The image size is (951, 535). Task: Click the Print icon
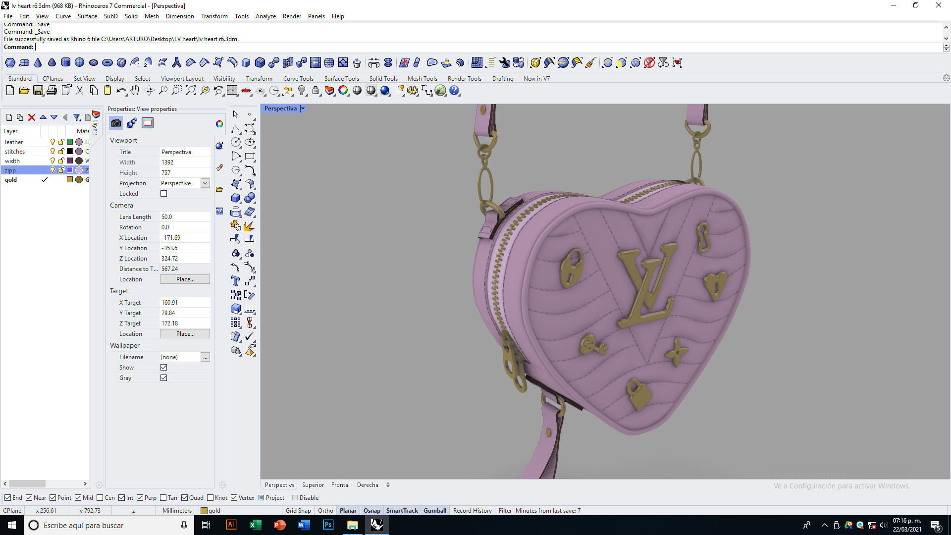52,91
